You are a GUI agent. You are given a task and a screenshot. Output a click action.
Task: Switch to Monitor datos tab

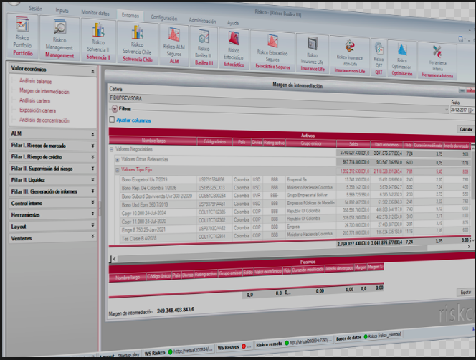[x=95, y=12]
